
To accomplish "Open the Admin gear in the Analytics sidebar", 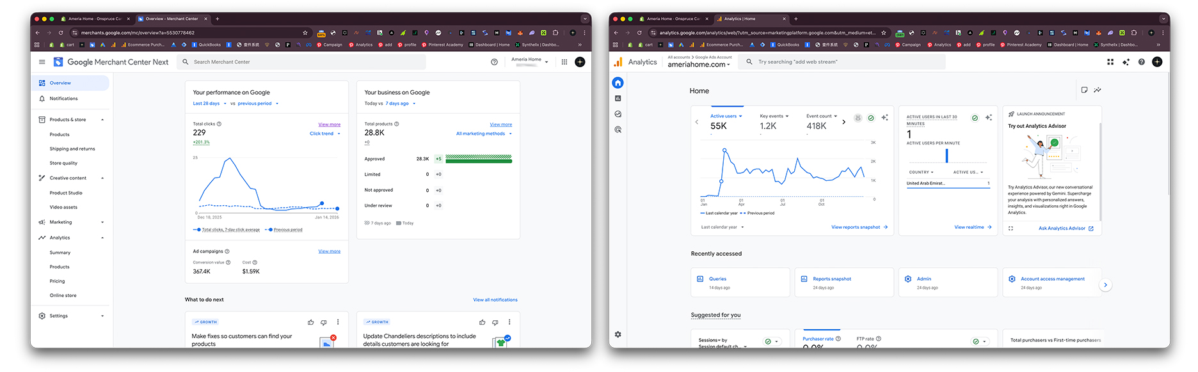I will point(618,334).
